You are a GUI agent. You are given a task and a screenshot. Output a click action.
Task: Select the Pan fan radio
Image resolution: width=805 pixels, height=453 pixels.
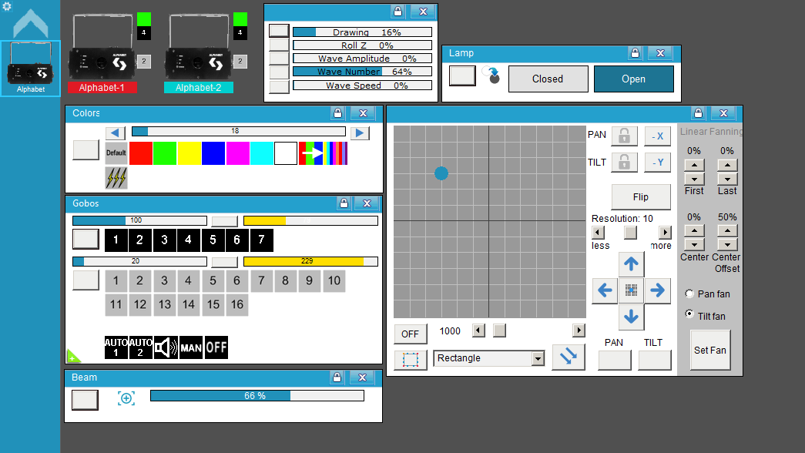coord(689,294)
